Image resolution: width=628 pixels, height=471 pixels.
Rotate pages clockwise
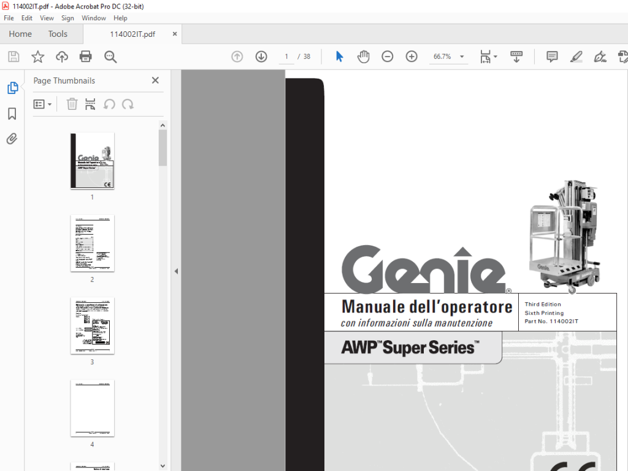(128, 104)
